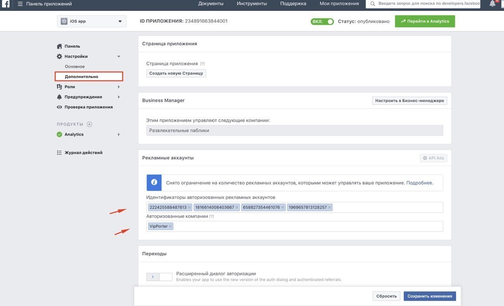This screenshot has height=306, width=504.
Task: Click the app ID 234891663844001
Action: point(206,21)
